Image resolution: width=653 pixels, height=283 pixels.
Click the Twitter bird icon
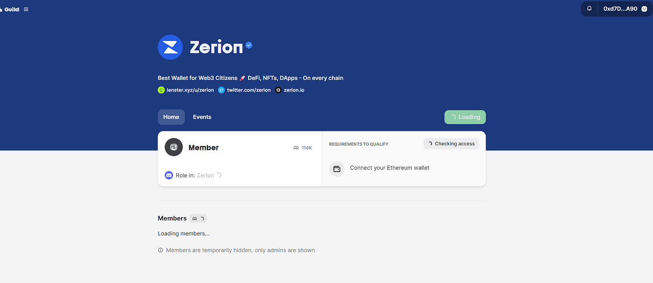tap(222, 90)
